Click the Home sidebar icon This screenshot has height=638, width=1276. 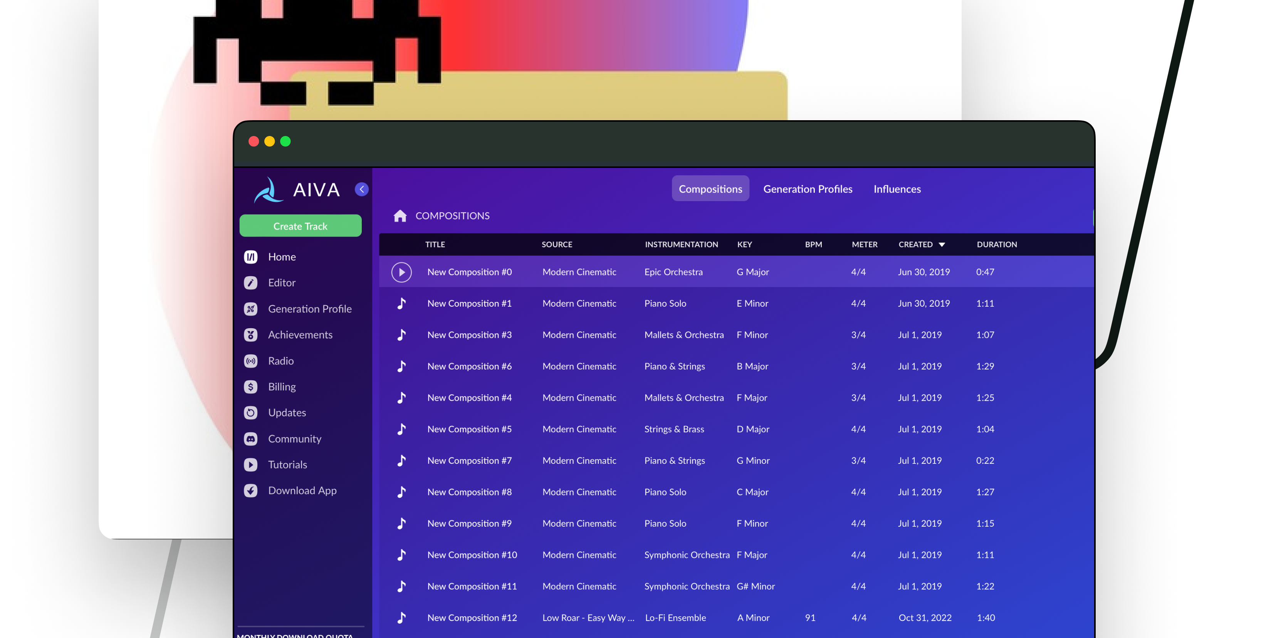click(x=251, y=257)
